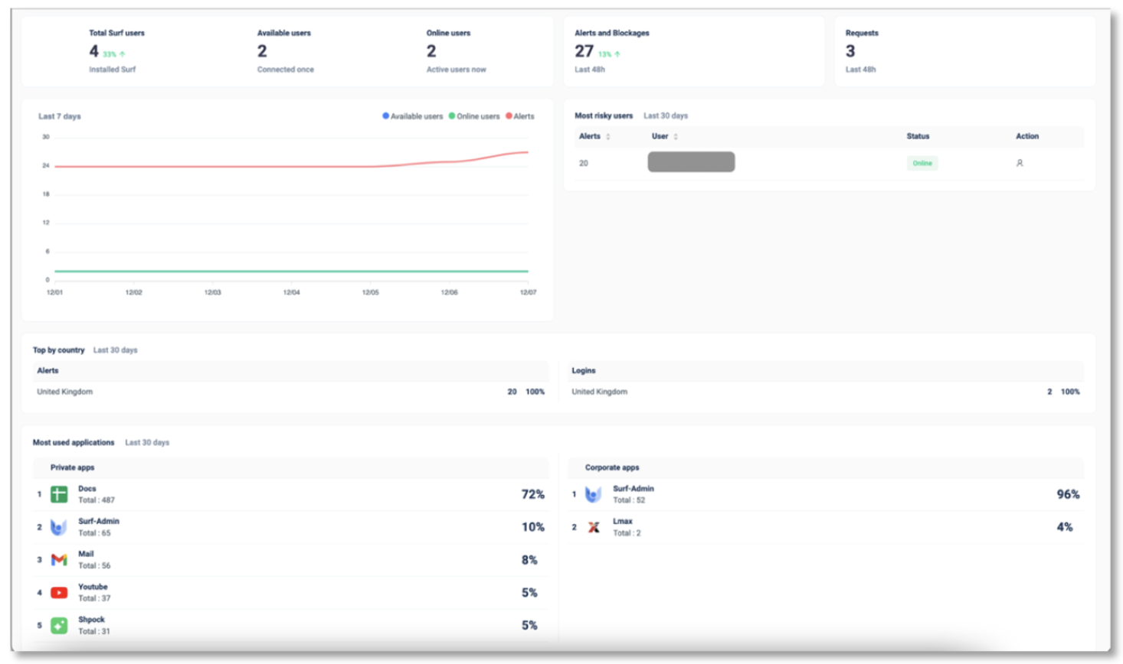Image resolution: width=1123 pixels, height=664 pixels.
Task: Select the Shpock app icon
Action: click(59, 626)
